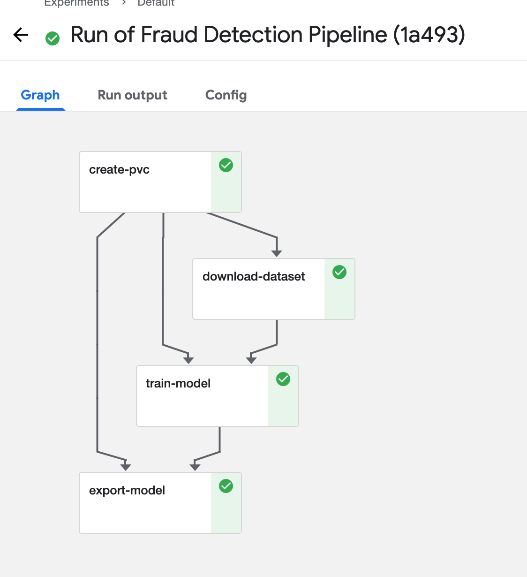Click the success checkmark on create-pvc node

pos(226,166)
